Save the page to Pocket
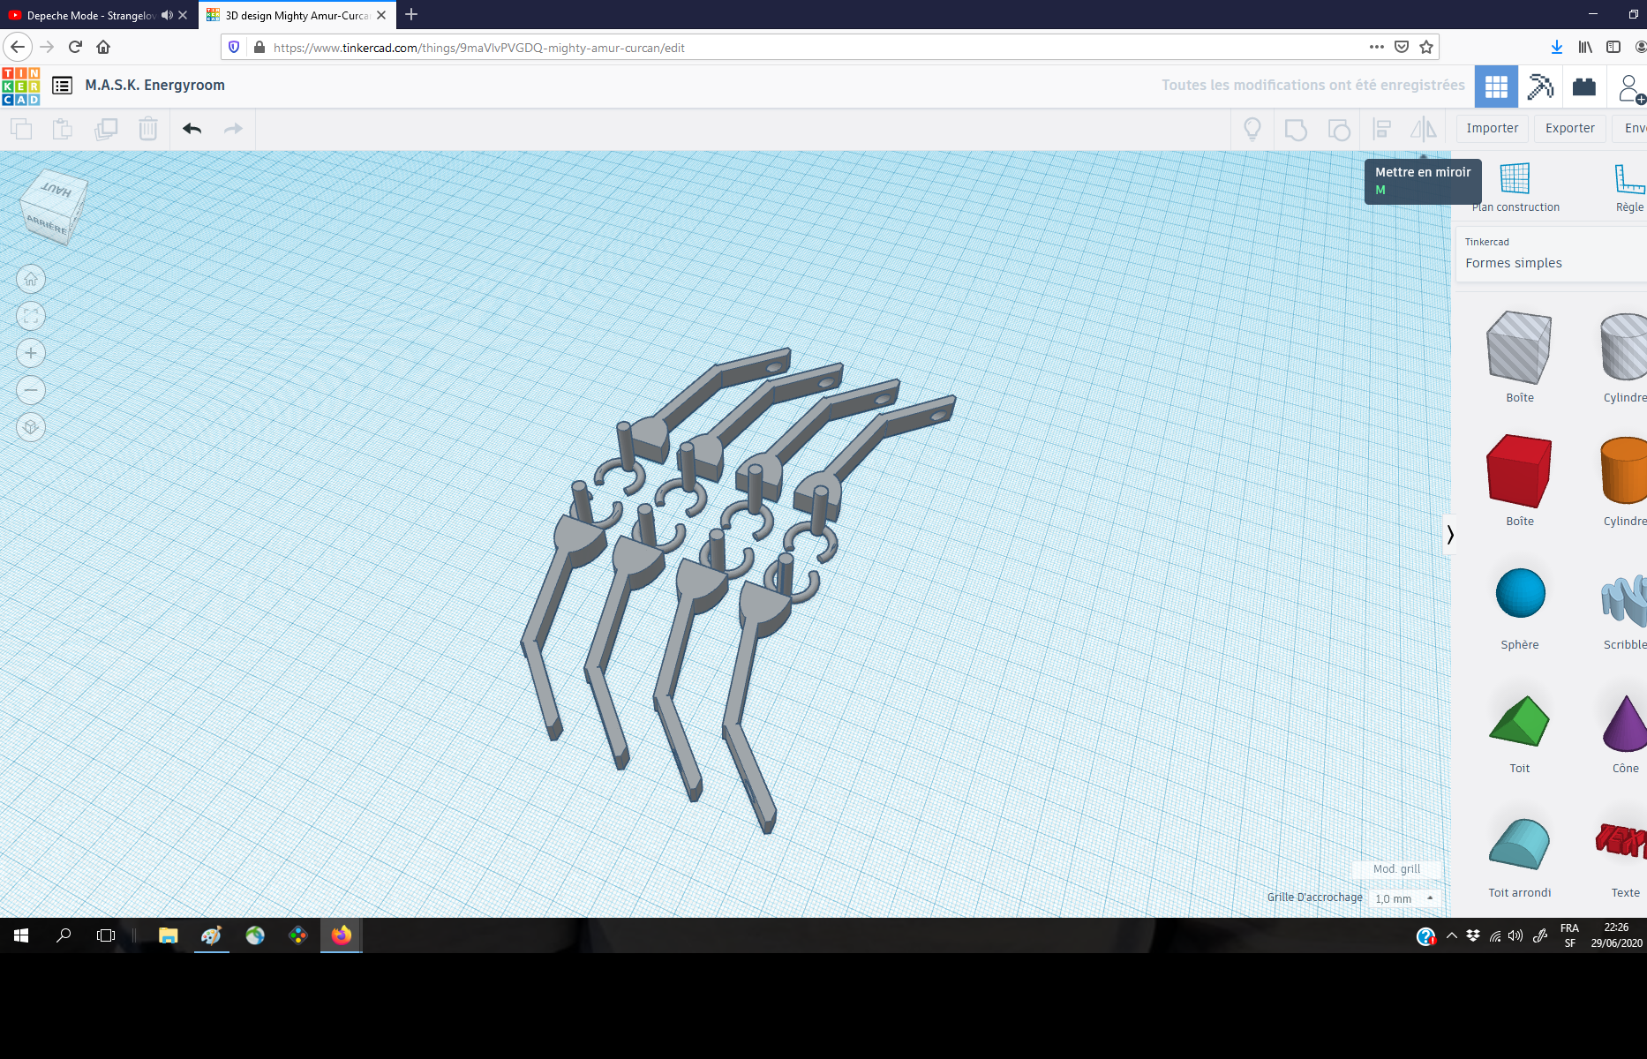Screen dimensions: 1647x1059 tap(1402, 48)
